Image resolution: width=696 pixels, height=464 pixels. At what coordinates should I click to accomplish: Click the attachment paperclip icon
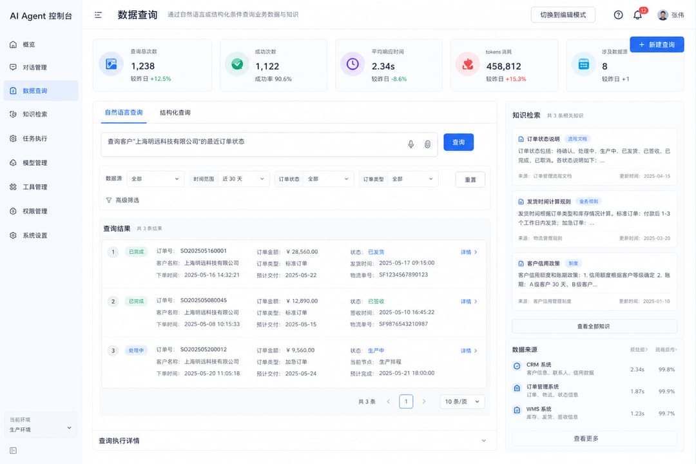click(427, 144)
